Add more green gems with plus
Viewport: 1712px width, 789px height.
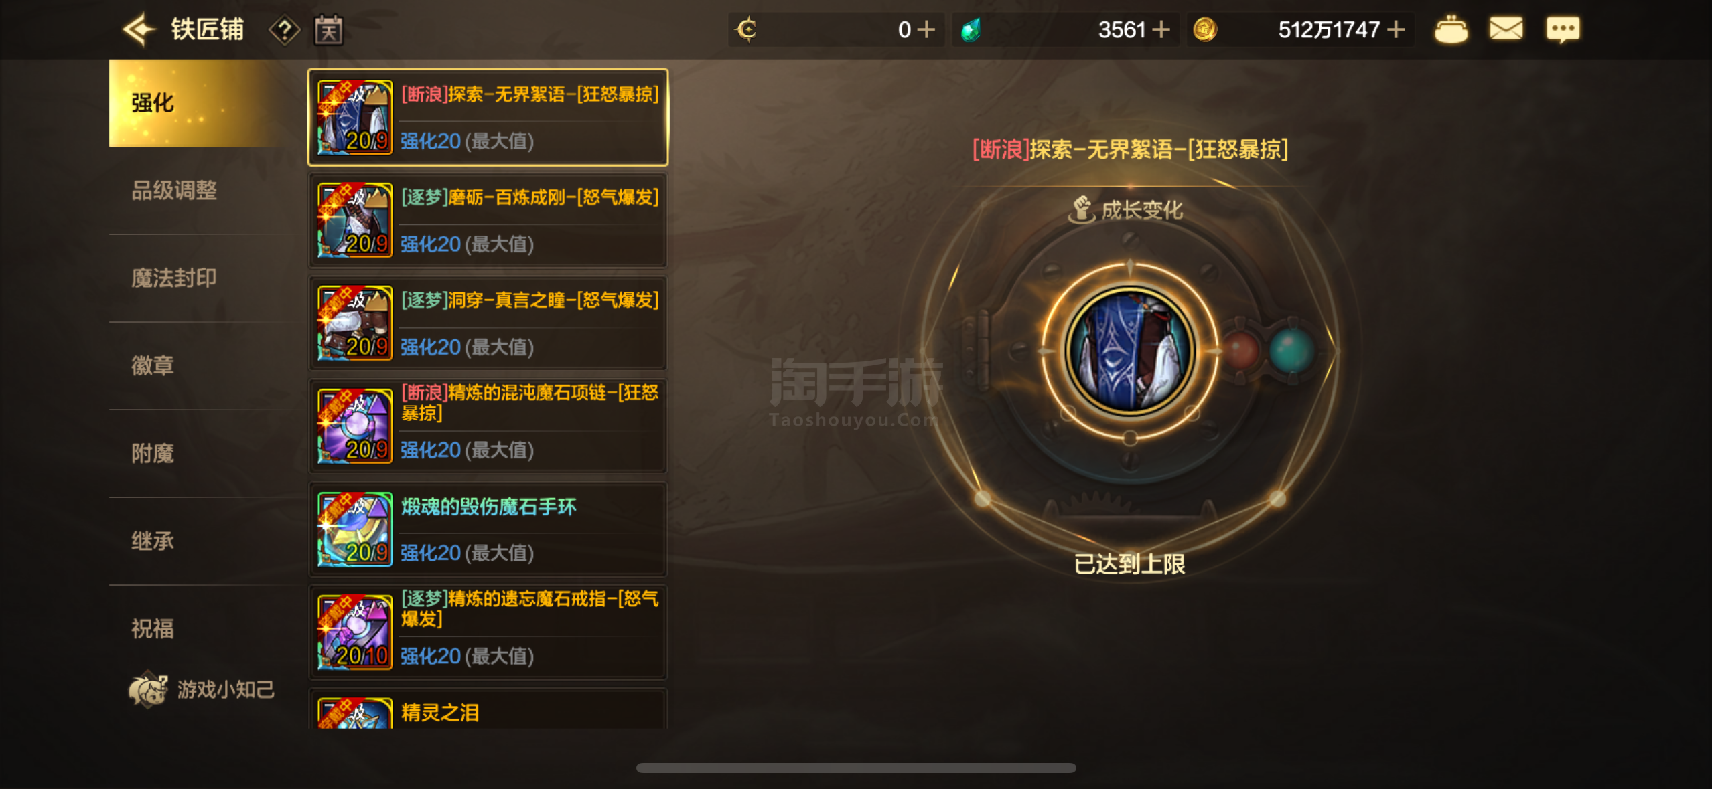pos(1161,30)
